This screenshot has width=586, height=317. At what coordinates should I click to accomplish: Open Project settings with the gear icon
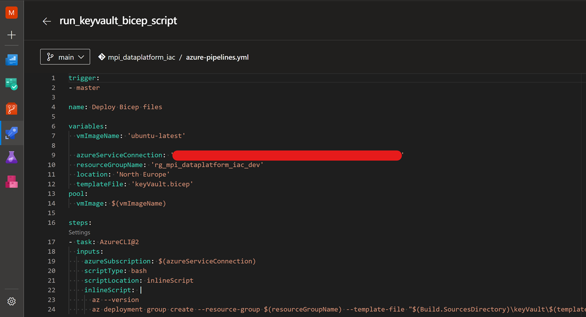coord(11,302)
